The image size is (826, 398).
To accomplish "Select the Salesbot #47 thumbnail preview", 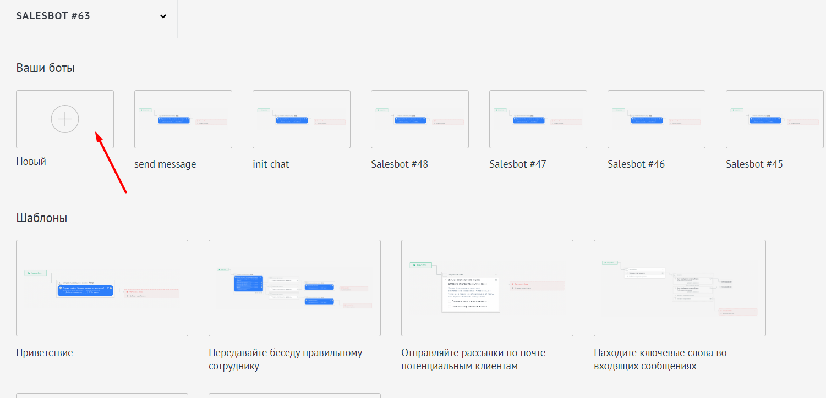I will pyautogui.click(x=538, y=119).
